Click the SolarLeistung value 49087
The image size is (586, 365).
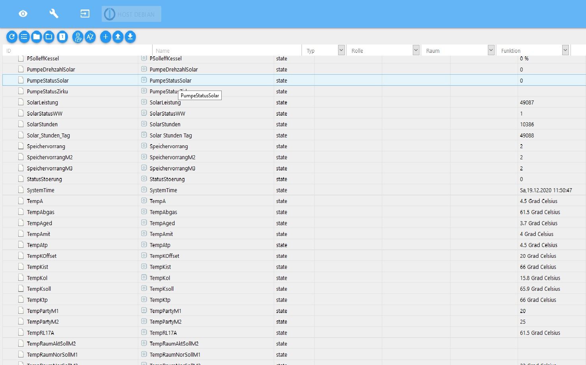pyautogui.click(x=527, y=102)
